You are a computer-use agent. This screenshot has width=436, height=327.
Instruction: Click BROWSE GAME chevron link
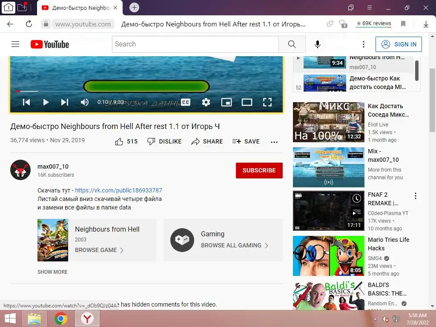point(99,250)
